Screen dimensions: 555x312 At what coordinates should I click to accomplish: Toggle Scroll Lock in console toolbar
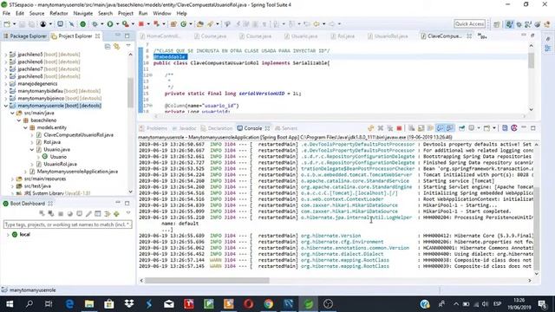(x=421, y=128)
